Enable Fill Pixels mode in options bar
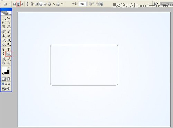Image resolution: width=173 pixels, height=128 pixels. coord(22,4)
